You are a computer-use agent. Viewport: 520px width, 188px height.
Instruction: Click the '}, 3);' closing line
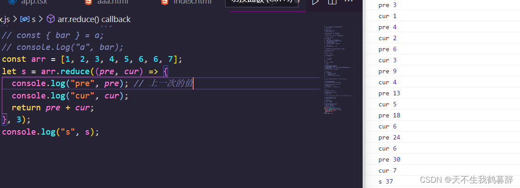click(x=16, y=119)
